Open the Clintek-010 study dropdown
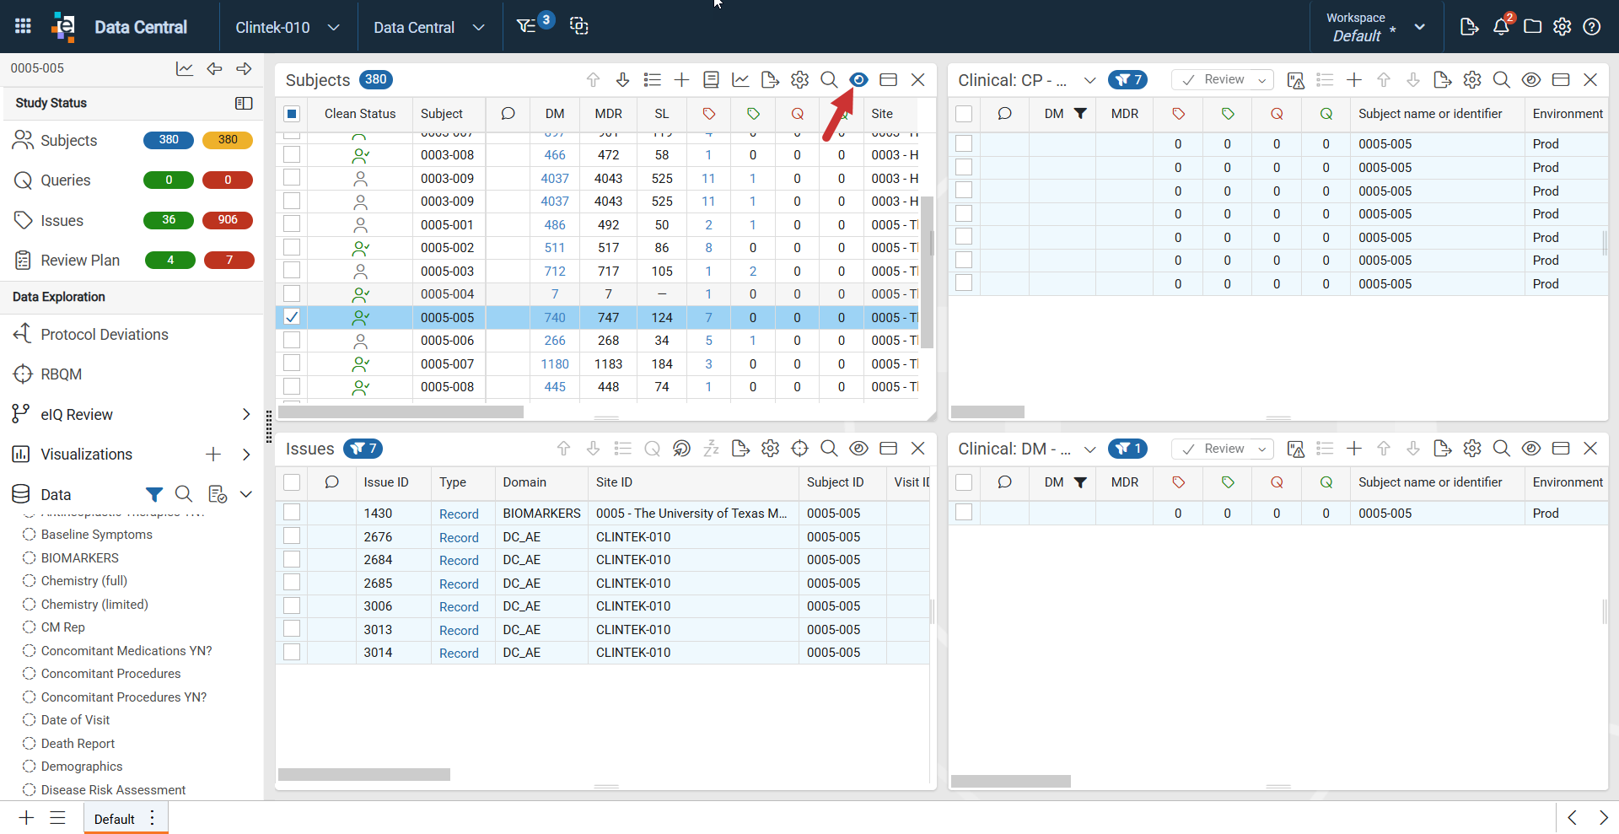 click(288, 27)
